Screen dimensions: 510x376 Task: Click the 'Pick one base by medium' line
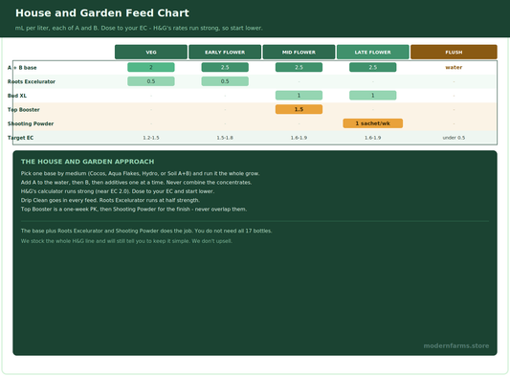tap(141, 173)
